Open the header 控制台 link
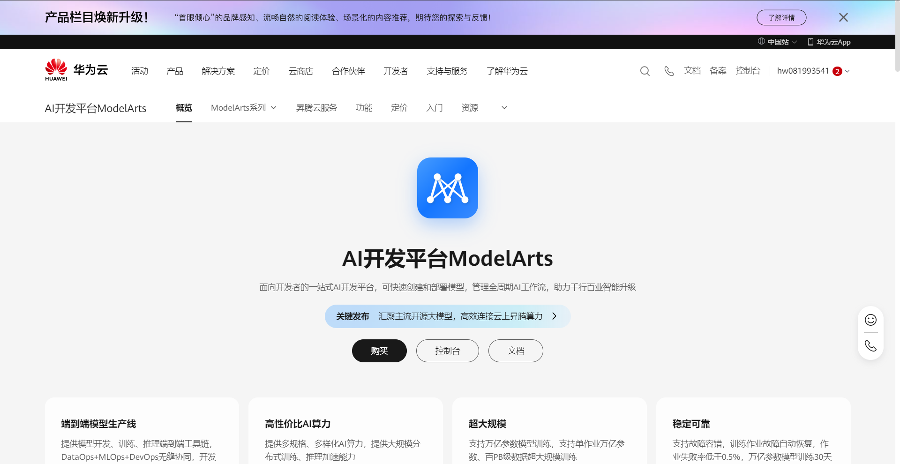900x464 pixels. tap(748, 71)
